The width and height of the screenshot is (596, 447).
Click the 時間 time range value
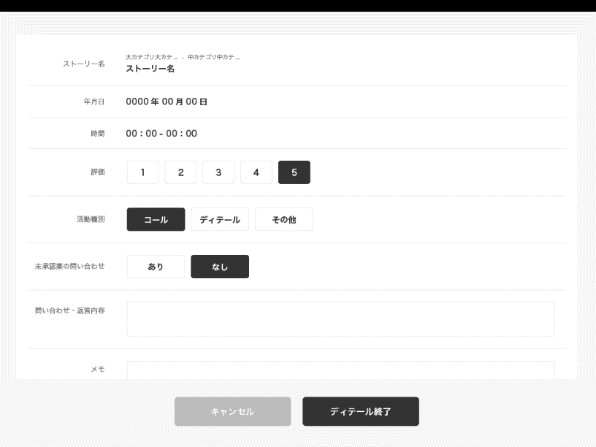coord(161,134)
